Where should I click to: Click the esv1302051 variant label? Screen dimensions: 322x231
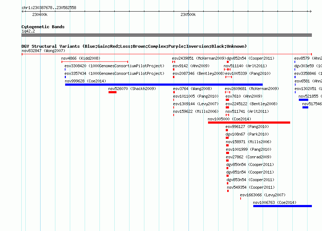click(308, 89)
